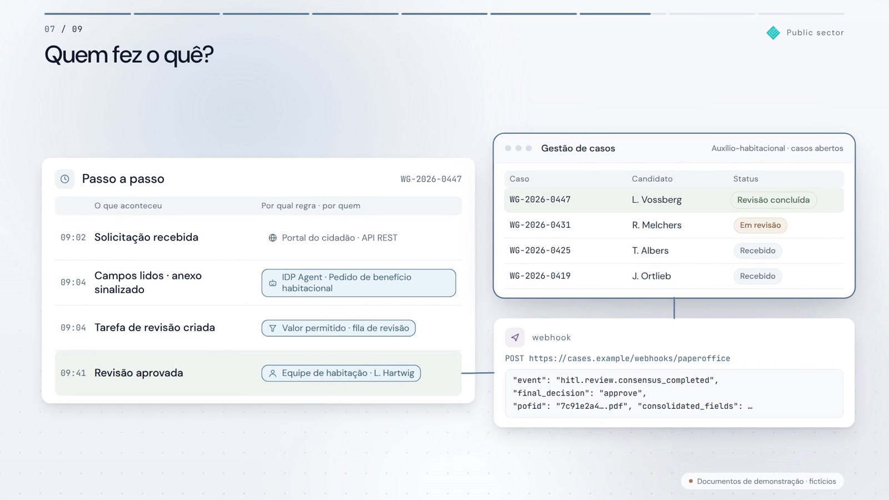Click the Portal do cidadão API REST label
The height and width of the screenshot is (500, 889).
pyautogui.click(x=339, y=238)
